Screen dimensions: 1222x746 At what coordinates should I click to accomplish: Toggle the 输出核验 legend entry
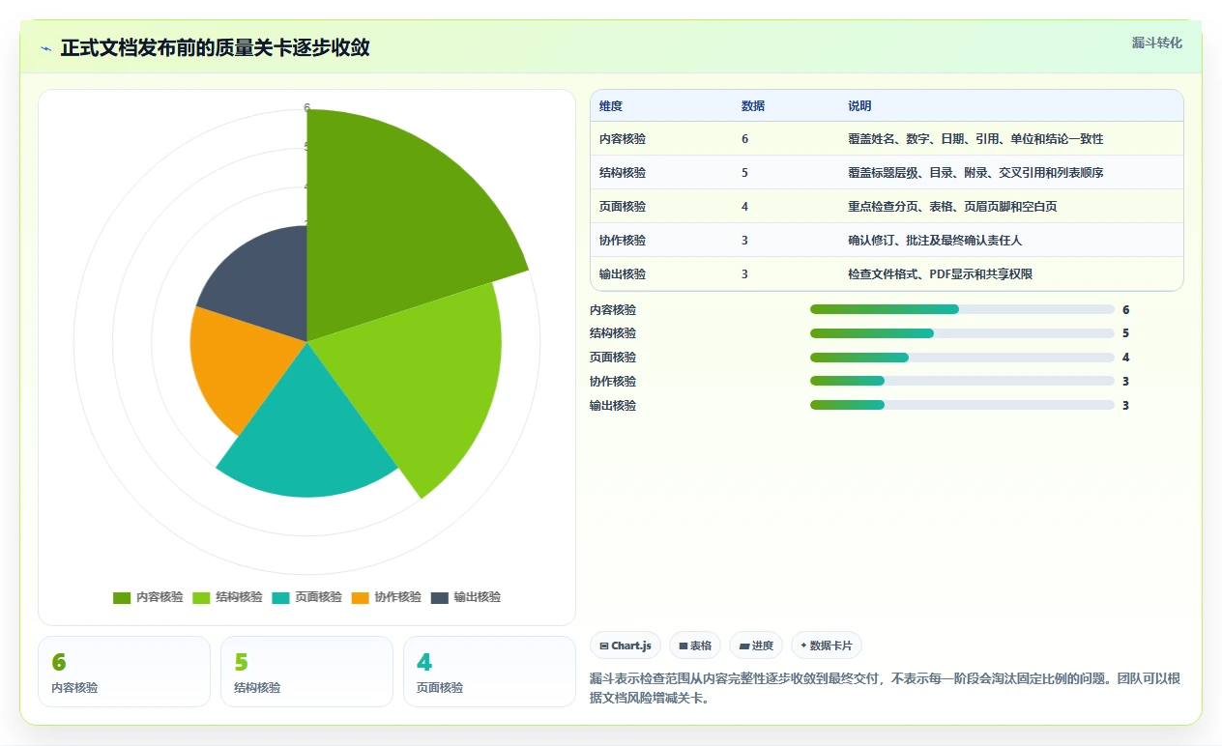click(x=466, y=597)
